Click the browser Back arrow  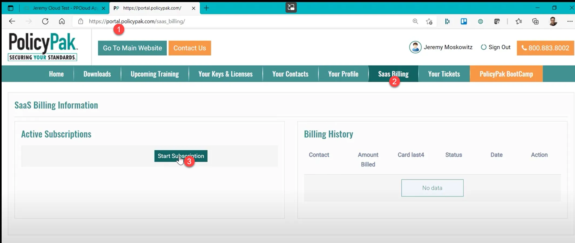(x=12, y=21)
